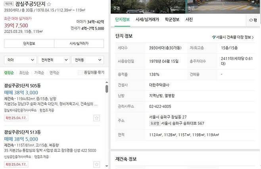
Task: Click the listing panel scrollbar
Action: pos(106,89)
